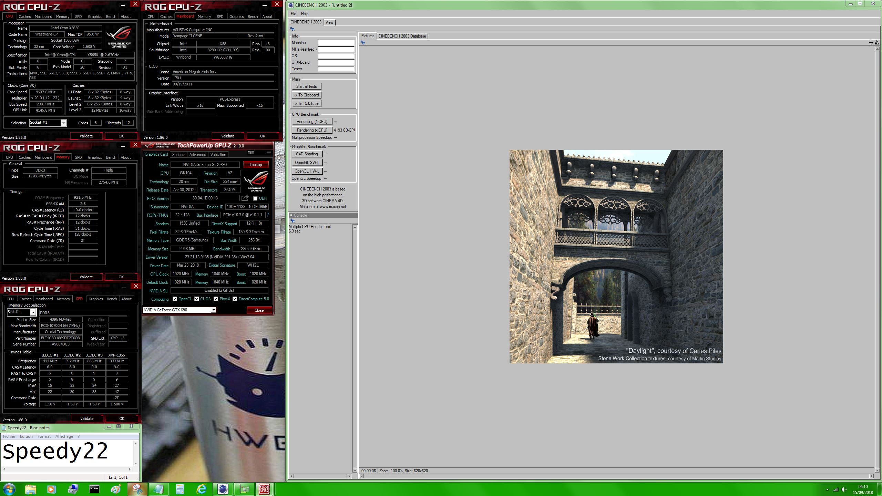Open the volume control in the system tray
This screenshot has width=882, height=496.
(x=844, y=489)
